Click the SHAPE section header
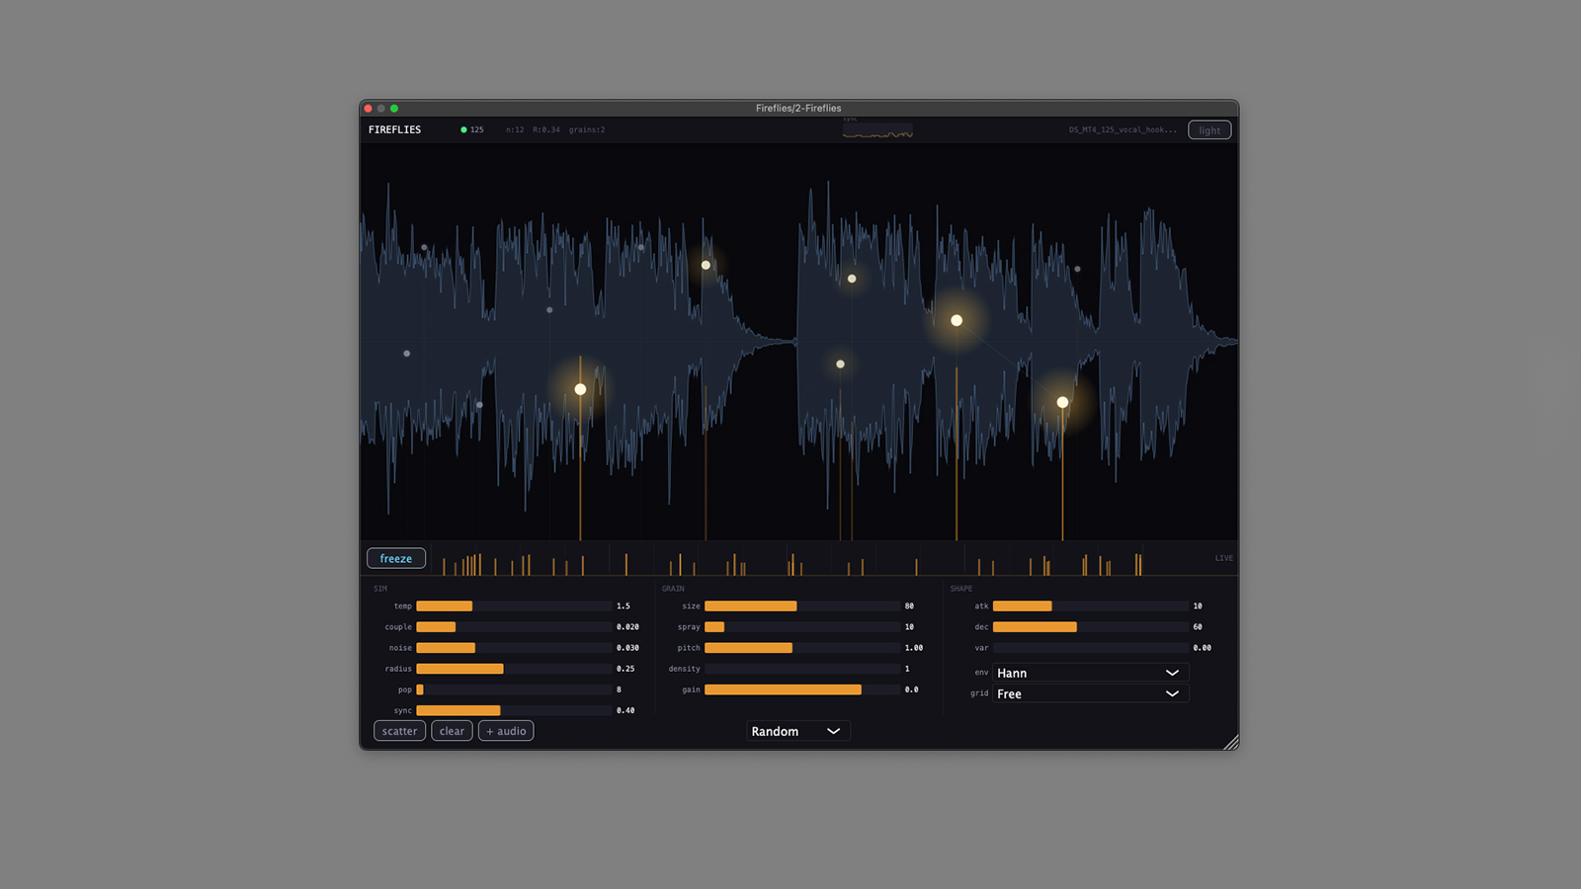The height and width of the screenshot is (889, 1581). (x=961, y=589)
